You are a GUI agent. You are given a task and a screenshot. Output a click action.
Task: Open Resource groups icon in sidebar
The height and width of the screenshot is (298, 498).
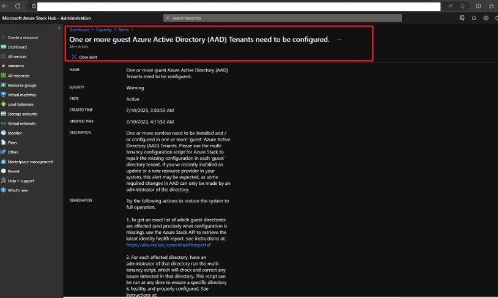tap(4, 85)
